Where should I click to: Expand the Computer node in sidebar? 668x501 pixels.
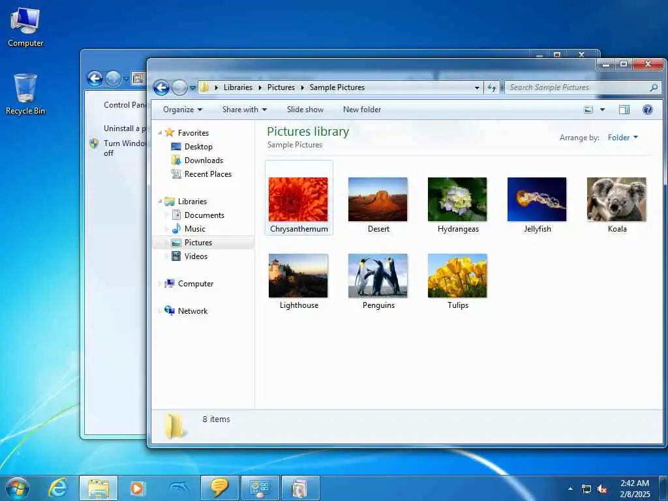click(x=160, y=283)
